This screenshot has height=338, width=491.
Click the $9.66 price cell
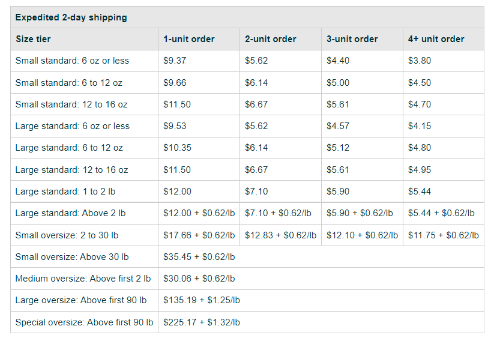(175, 83)
